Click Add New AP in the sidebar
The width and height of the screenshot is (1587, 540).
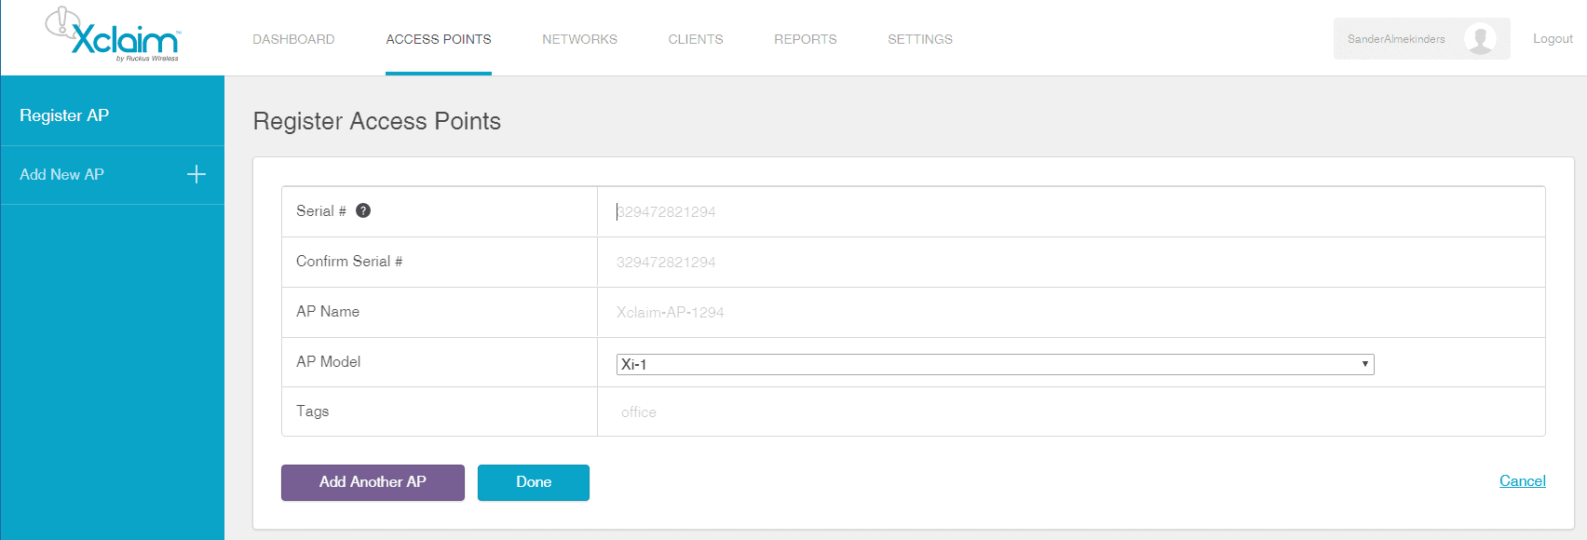112,174
